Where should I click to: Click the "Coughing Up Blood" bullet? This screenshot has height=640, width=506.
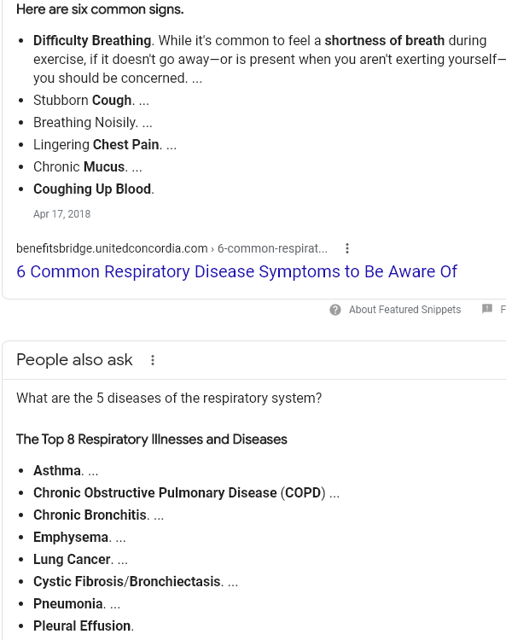(94, 189)
